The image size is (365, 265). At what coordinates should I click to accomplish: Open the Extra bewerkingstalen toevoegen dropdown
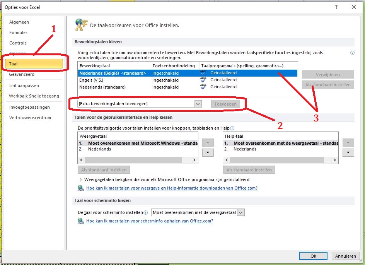point(198,104)
